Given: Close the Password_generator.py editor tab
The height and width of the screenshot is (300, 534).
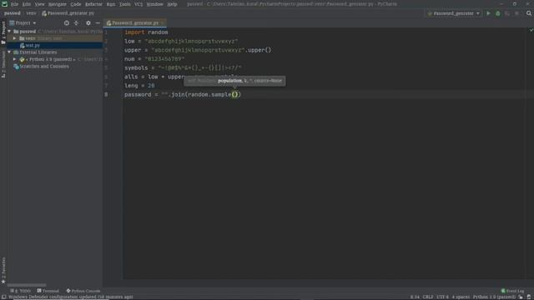Looking at the screenshot, I should [163, 23].
